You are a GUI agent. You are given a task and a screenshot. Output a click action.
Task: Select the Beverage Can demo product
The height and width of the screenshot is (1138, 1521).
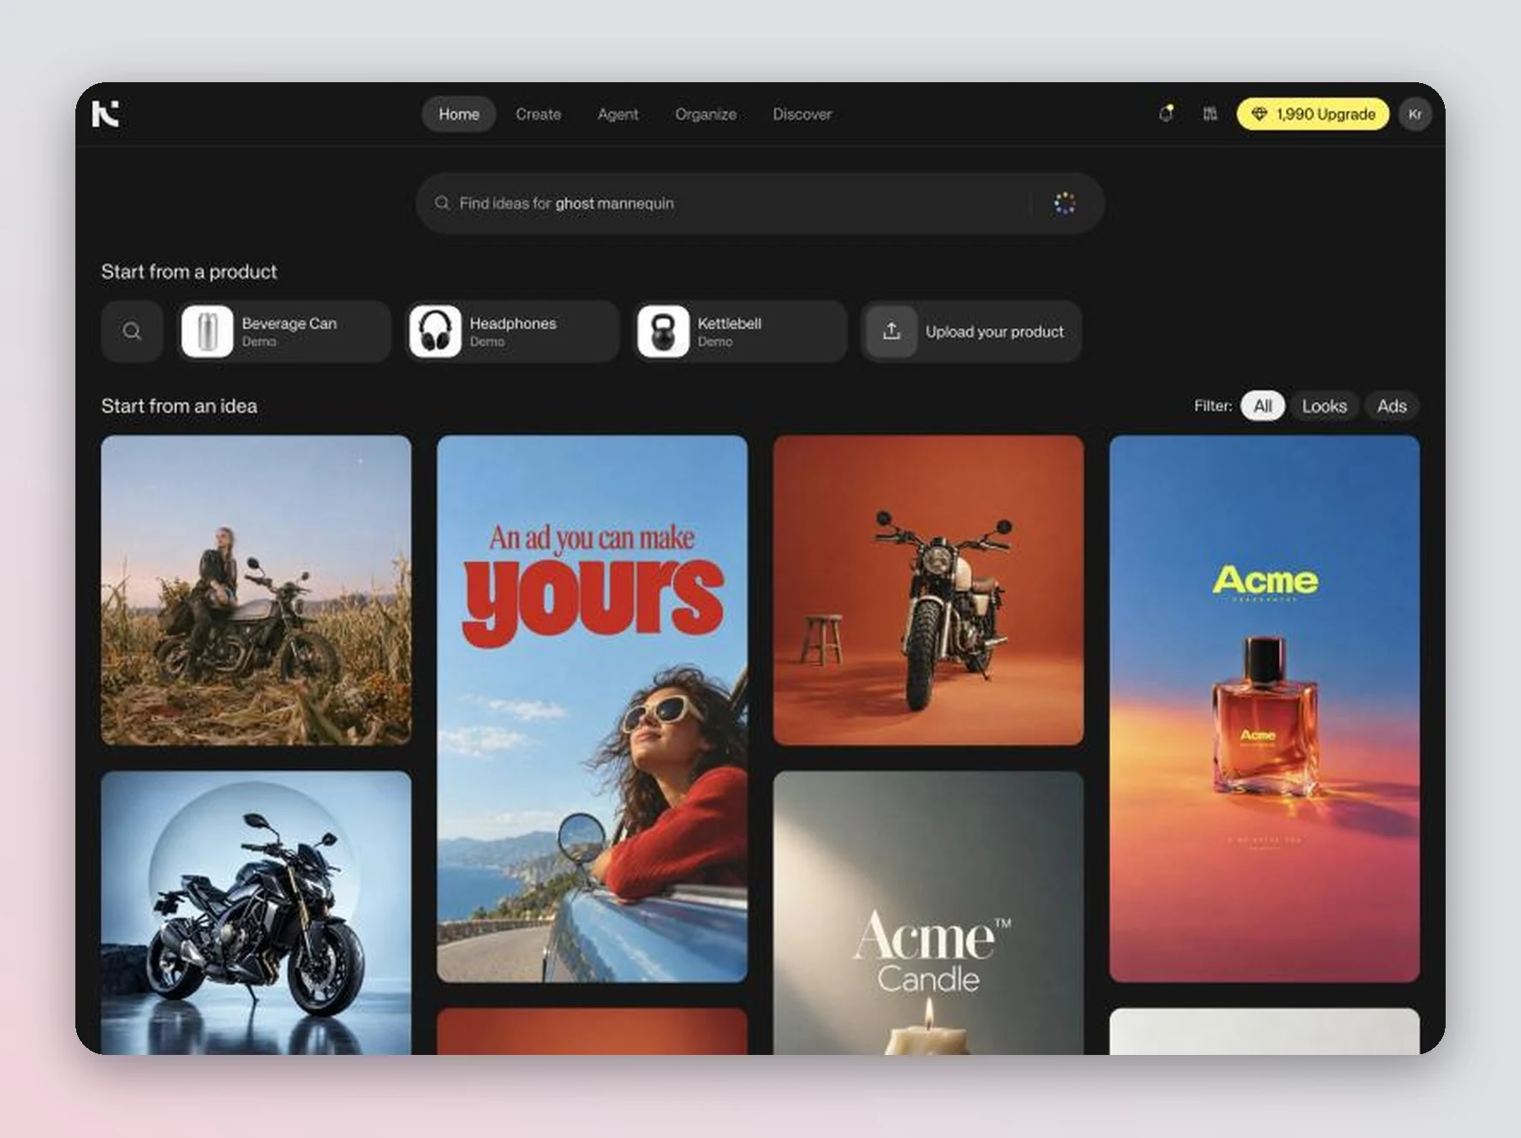[x=284, y=331]
